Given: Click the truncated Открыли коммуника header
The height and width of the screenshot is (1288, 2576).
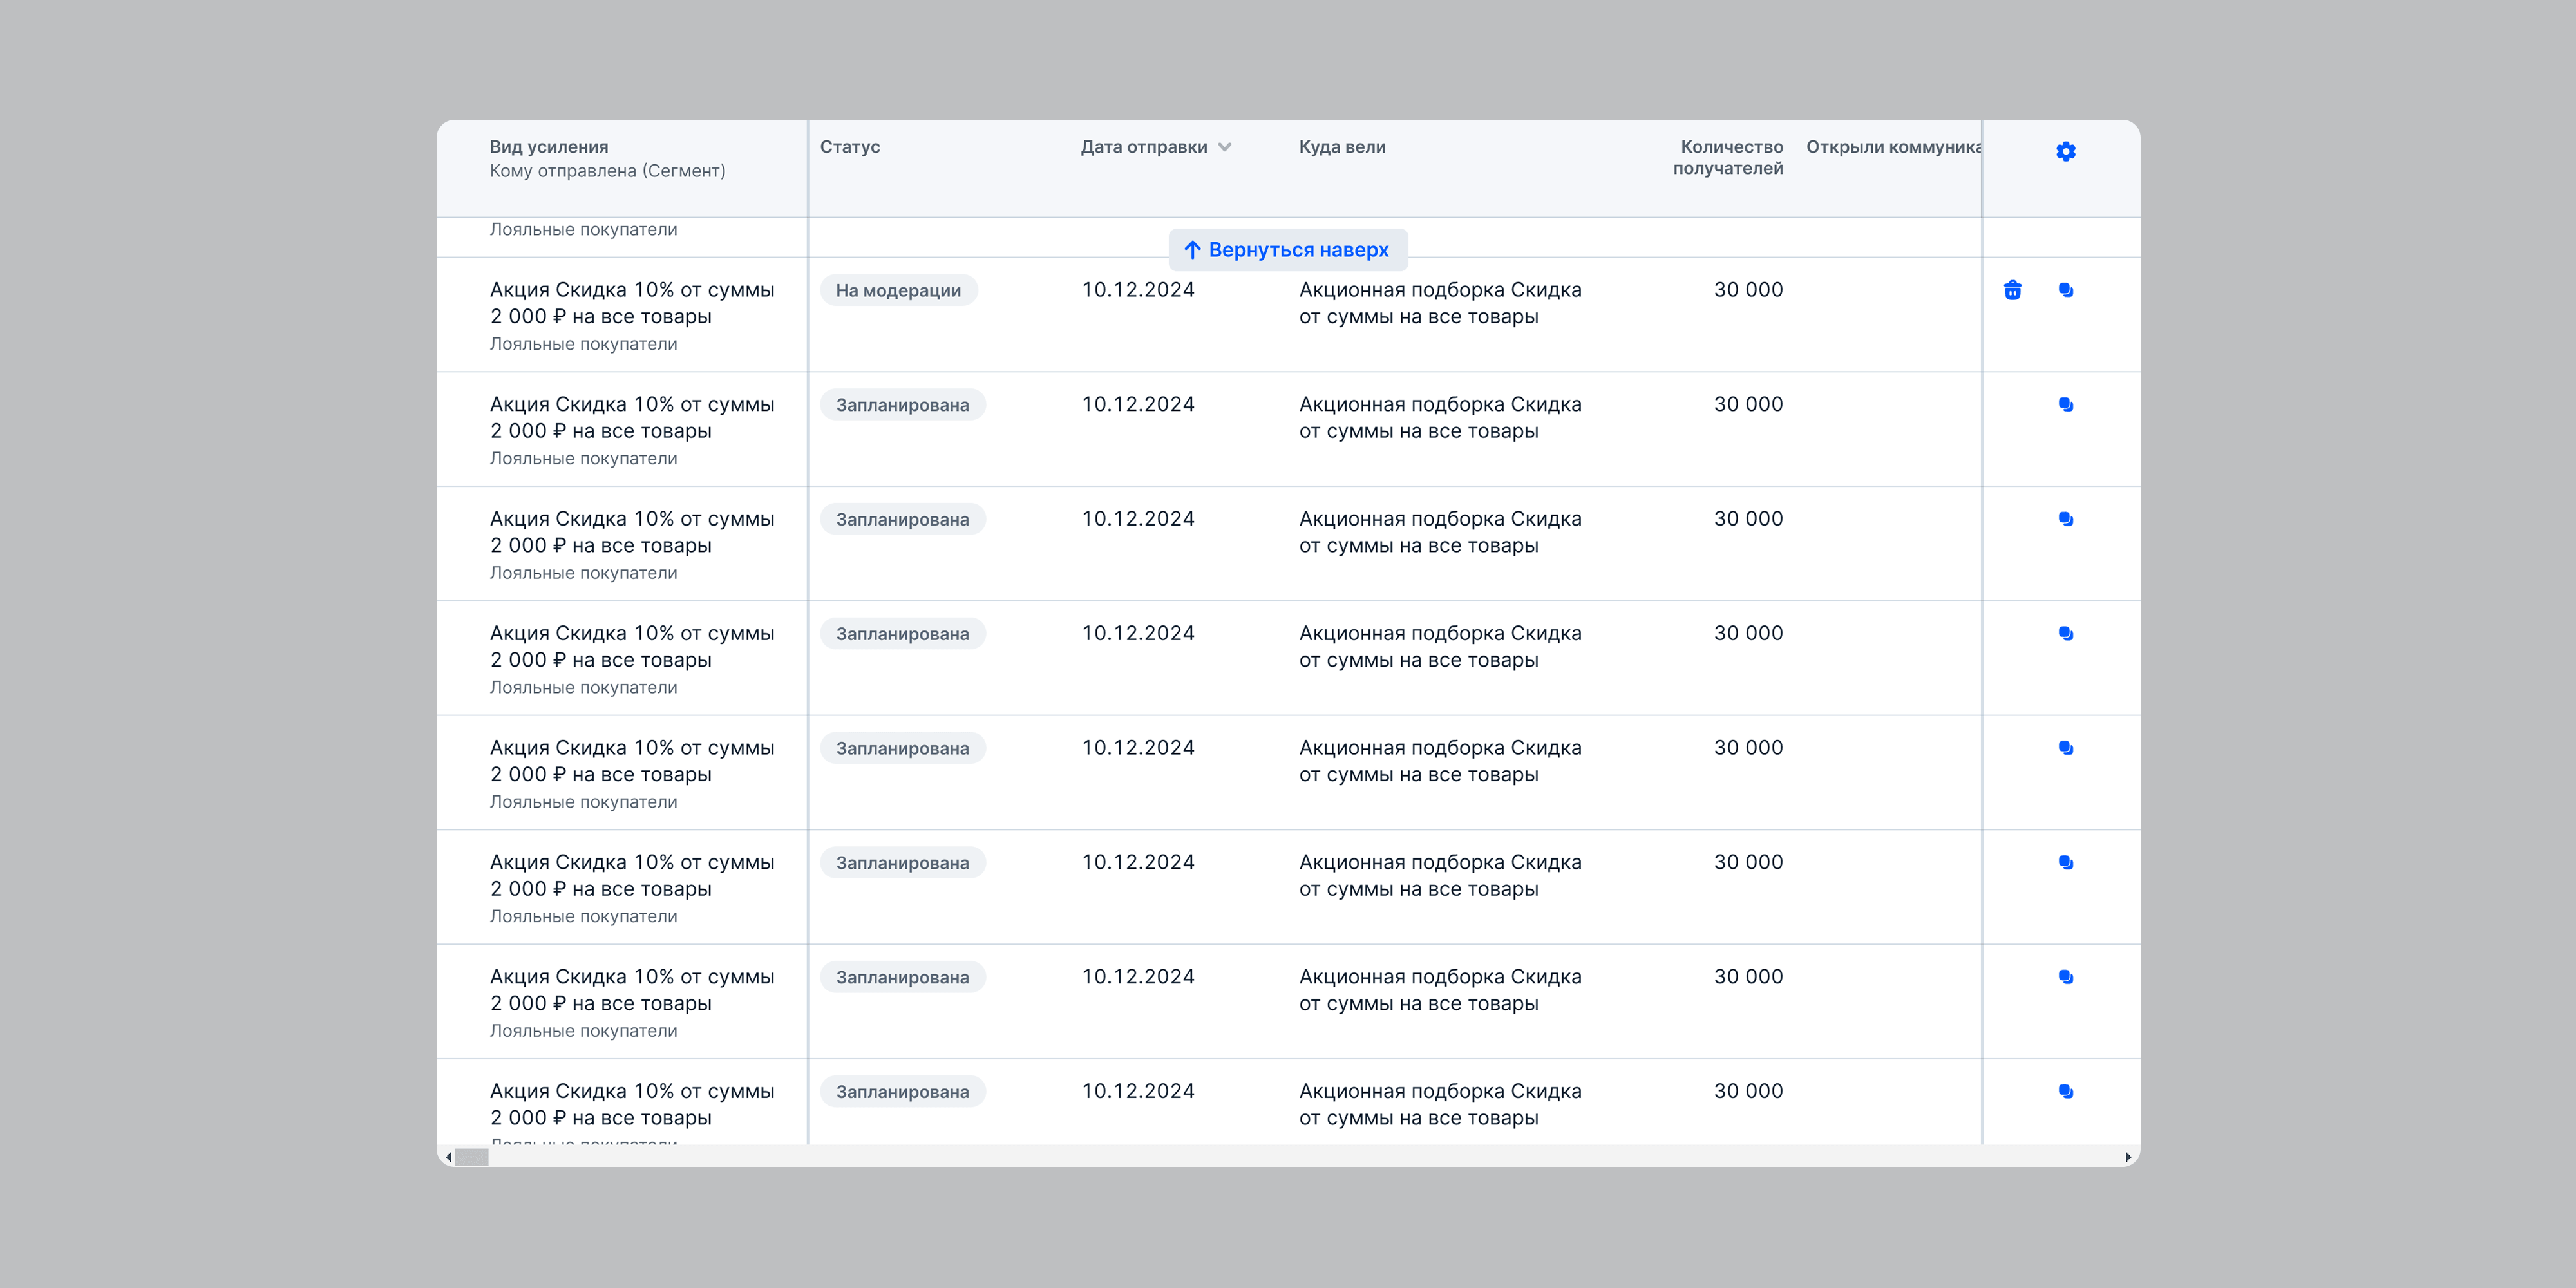Looking at the screenshot, I should pyautogui.click(x=1893, y=147).
